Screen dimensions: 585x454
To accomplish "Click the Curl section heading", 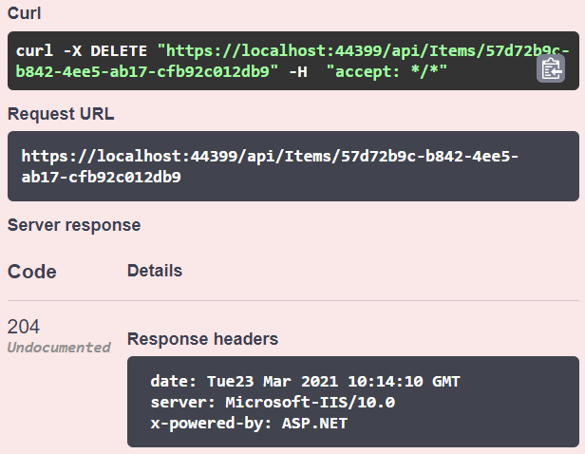I will pos(24,15).
